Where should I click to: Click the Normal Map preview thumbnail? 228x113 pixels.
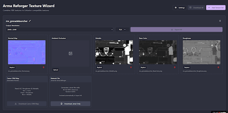pyautogui.click(x=27, y=52)
